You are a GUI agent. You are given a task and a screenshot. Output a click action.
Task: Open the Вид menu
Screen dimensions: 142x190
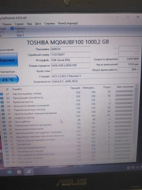(29, 24)
